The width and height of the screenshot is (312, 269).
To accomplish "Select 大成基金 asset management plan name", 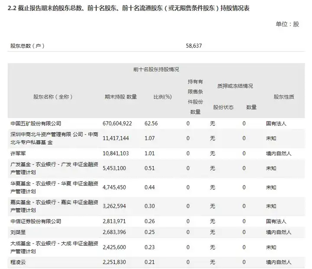I will [54, 247].
